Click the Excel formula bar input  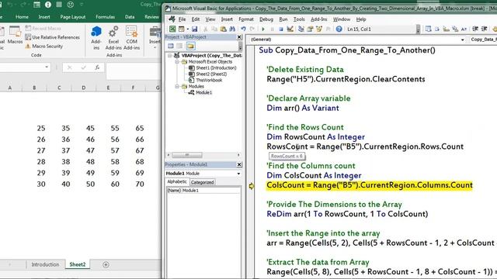[x=134, y=71]
